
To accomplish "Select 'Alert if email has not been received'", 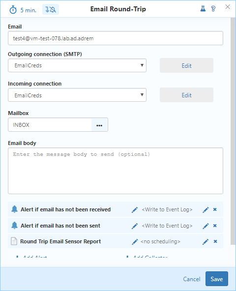I will point(65,209).
